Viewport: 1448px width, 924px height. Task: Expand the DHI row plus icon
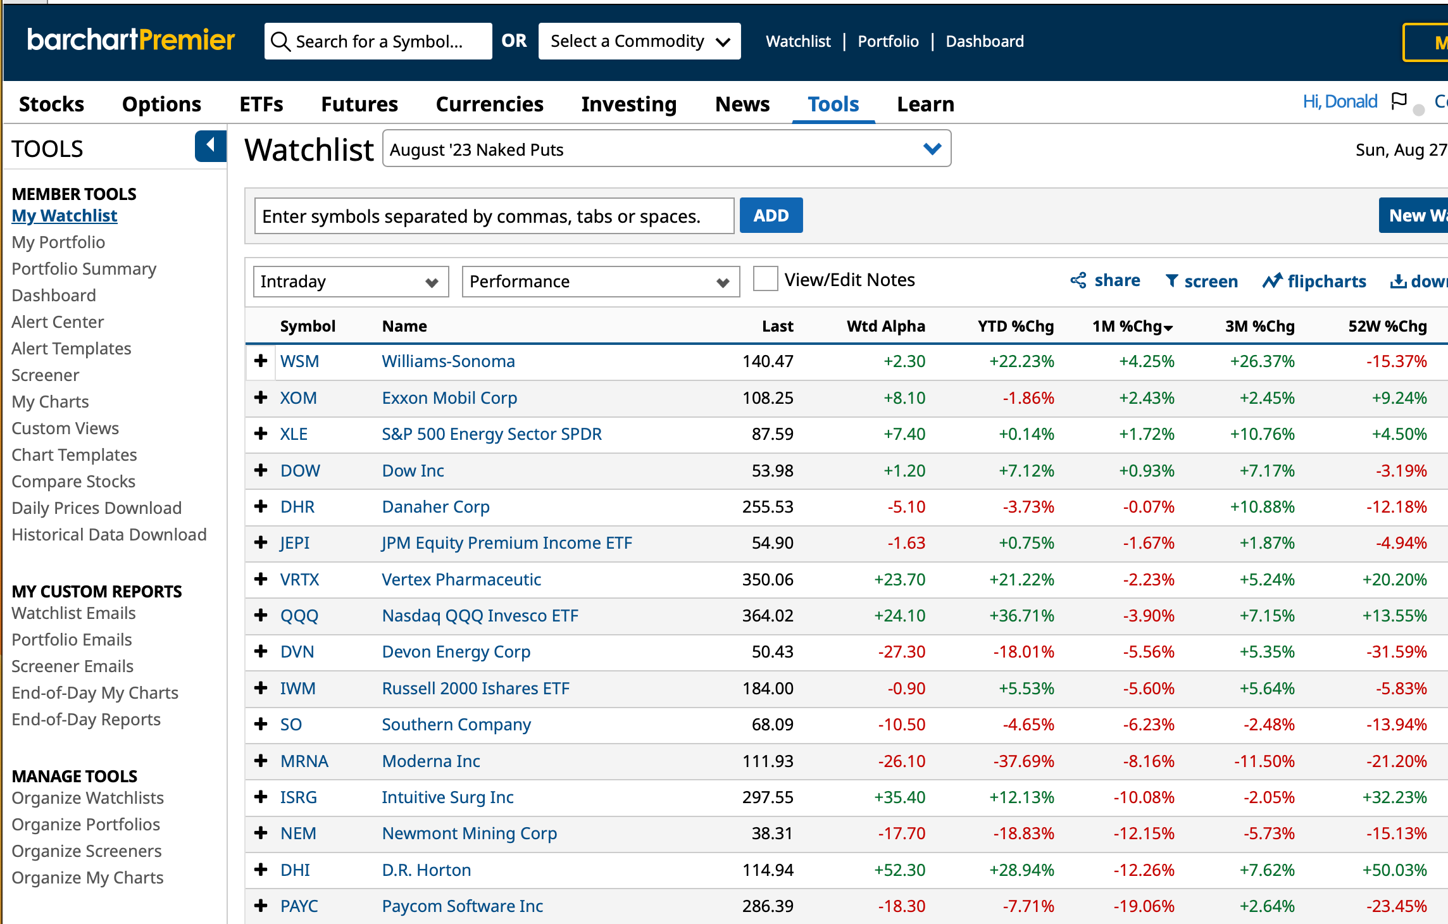pos(261,870)
